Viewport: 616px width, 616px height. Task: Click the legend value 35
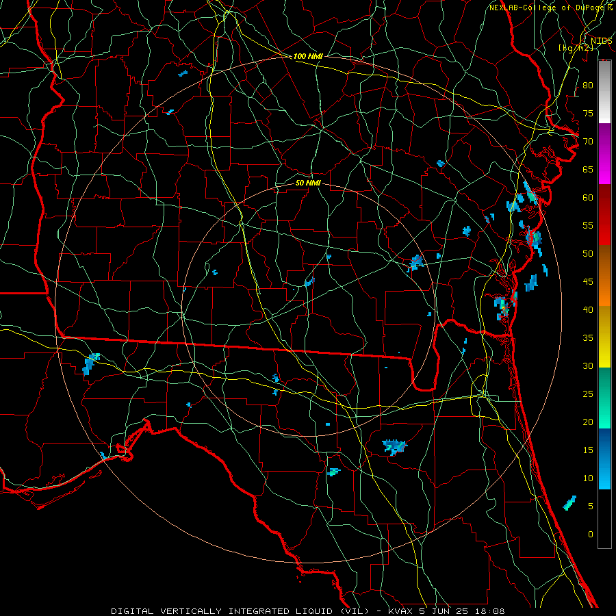(x=588, y=337)
